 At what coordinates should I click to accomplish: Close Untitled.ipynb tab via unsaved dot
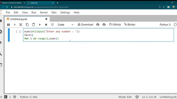pos(46,19)
